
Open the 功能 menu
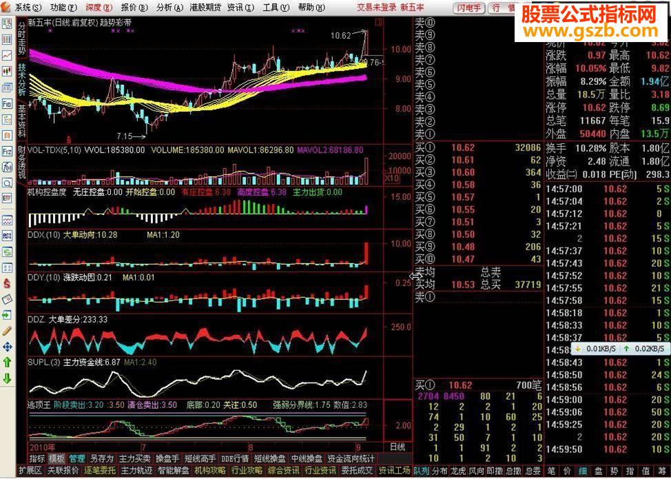point(63,8)
